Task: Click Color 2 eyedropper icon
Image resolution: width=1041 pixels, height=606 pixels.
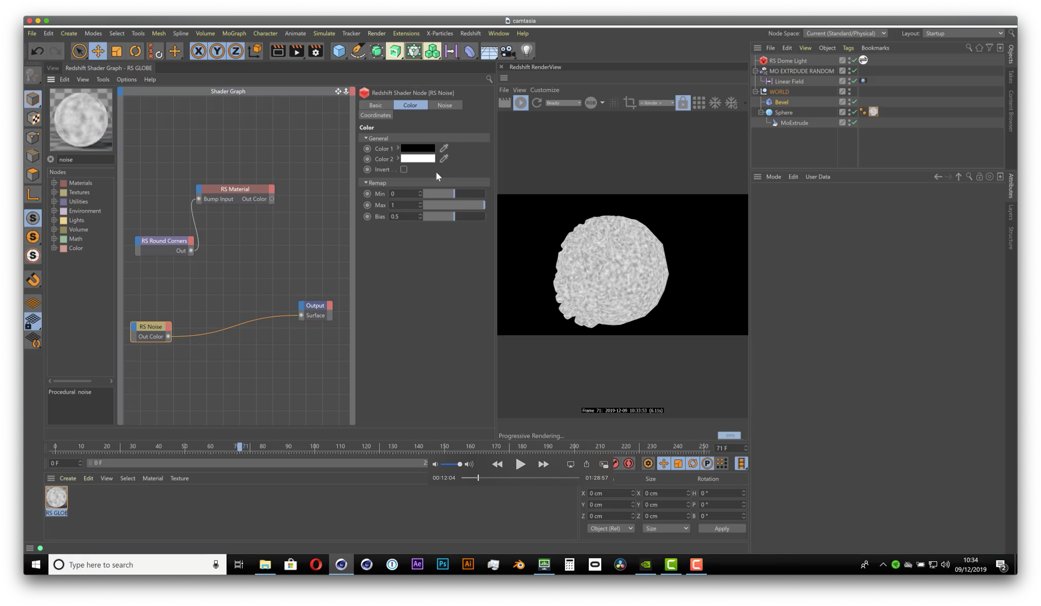Action: pyautogui.click(x=444, y=159)
